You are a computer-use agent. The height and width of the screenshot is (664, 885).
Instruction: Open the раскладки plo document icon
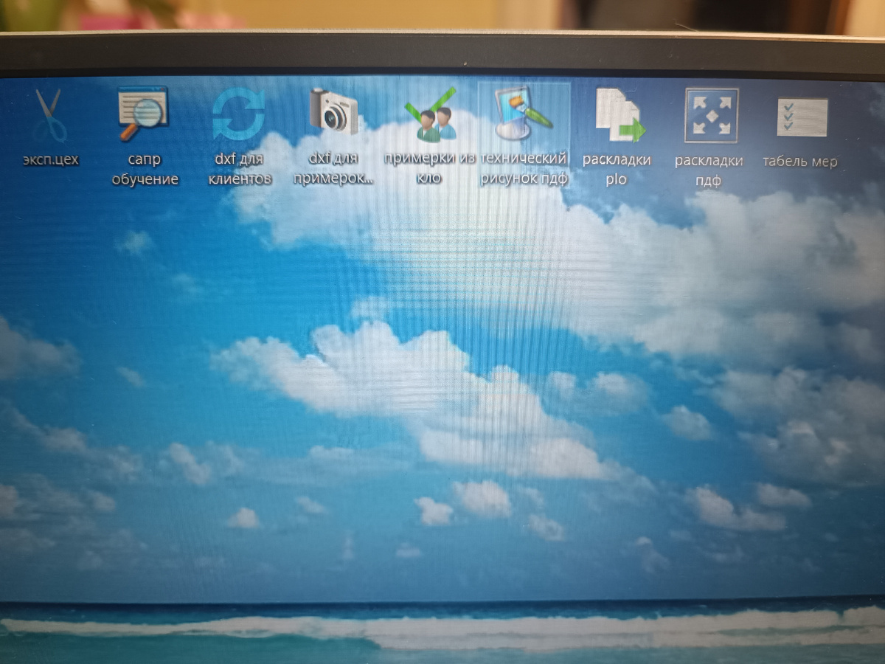(x=619, y=115)
